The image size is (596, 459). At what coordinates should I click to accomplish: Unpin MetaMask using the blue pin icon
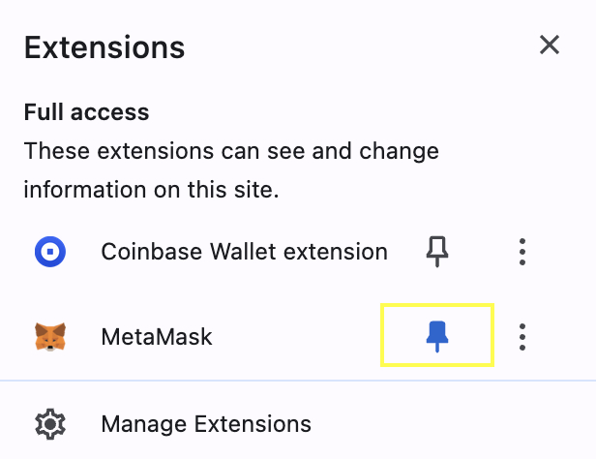tap(437, 337)
